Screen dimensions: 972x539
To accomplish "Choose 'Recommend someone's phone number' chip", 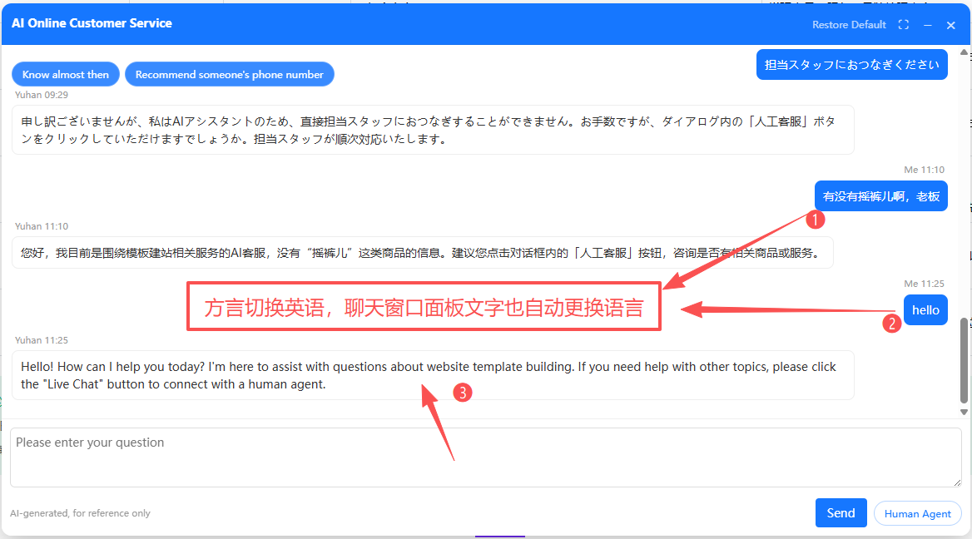I will point(230,74).
